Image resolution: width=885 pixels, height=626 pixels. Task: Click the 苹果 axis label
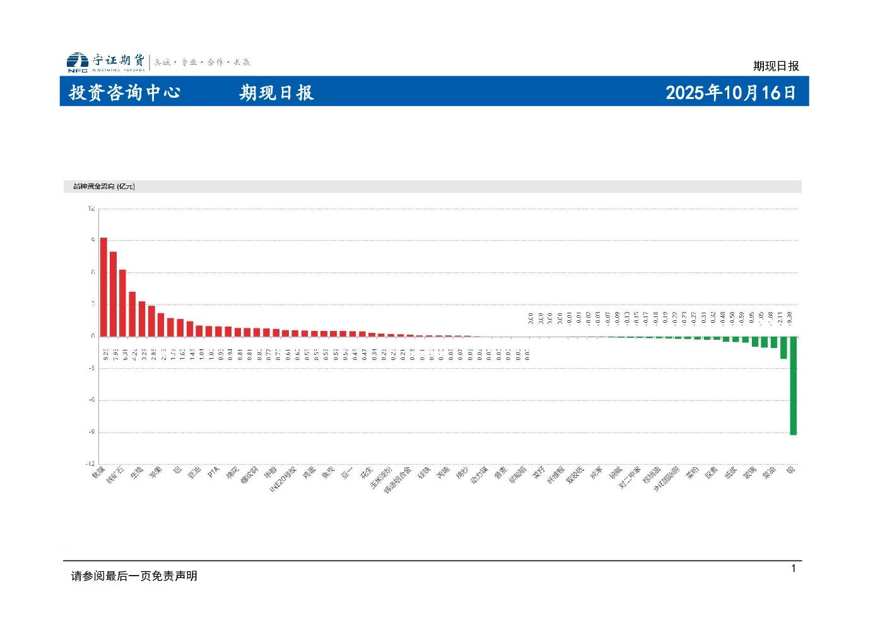point(156,473)
